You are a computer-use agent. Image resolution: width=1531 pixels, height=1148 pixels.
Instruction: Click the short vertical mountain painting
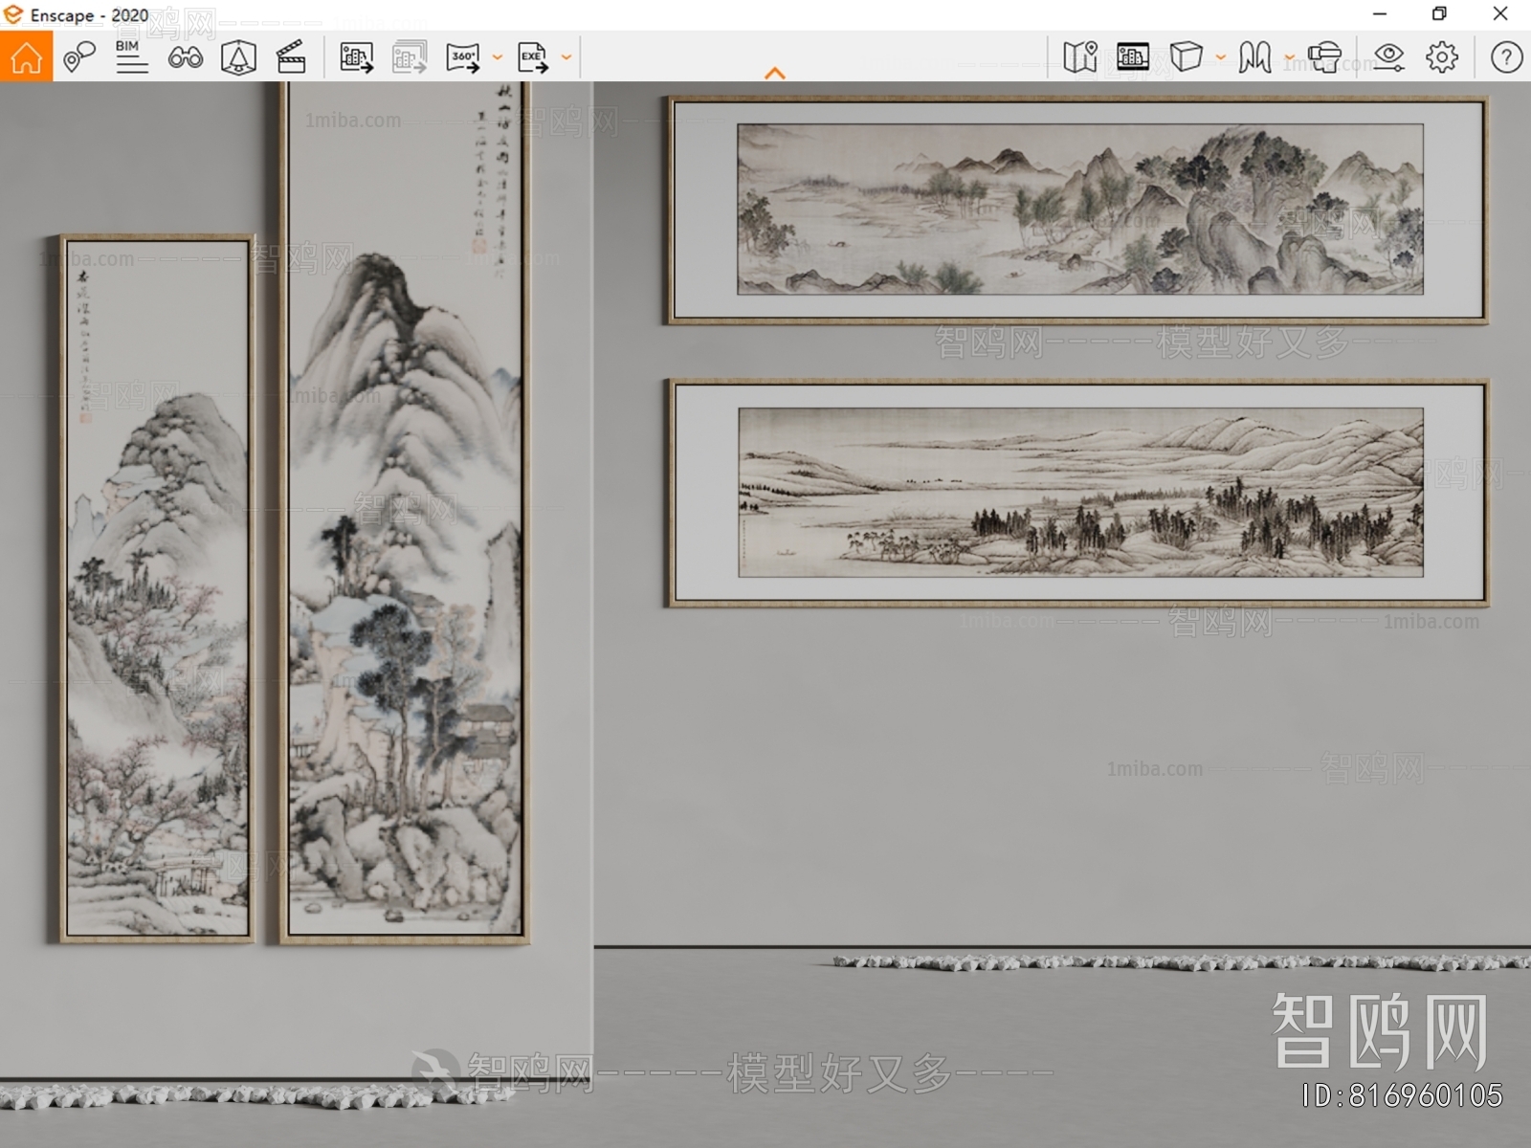click(x=156, y=588)
